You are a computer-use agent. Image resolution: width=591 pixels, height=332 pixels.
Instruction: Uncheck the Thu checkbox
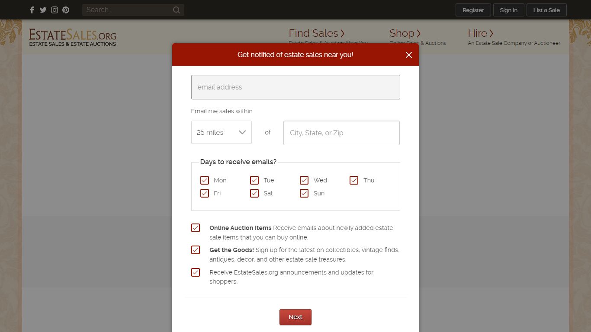tap(354, 180)
